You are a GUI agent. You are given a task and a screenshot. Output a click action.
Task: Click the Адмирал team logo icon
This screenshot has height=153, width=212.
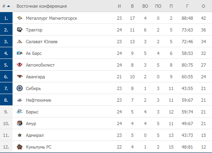tap(19, 135)
